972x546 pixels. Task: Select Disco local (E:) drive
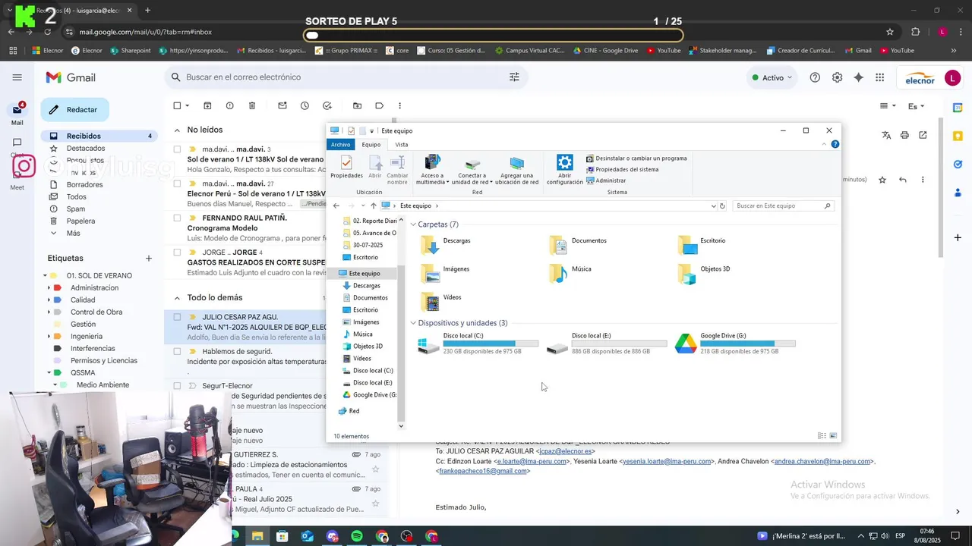pos(607,344)
